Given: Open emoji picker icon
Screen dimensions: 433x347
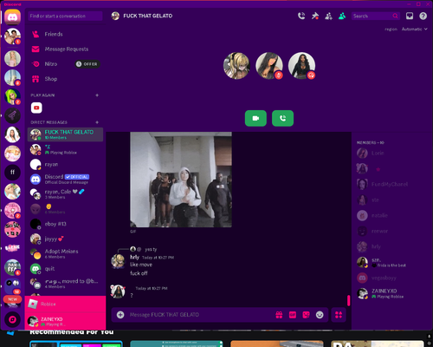Looking at the screenshot, I should coord(320,315).
